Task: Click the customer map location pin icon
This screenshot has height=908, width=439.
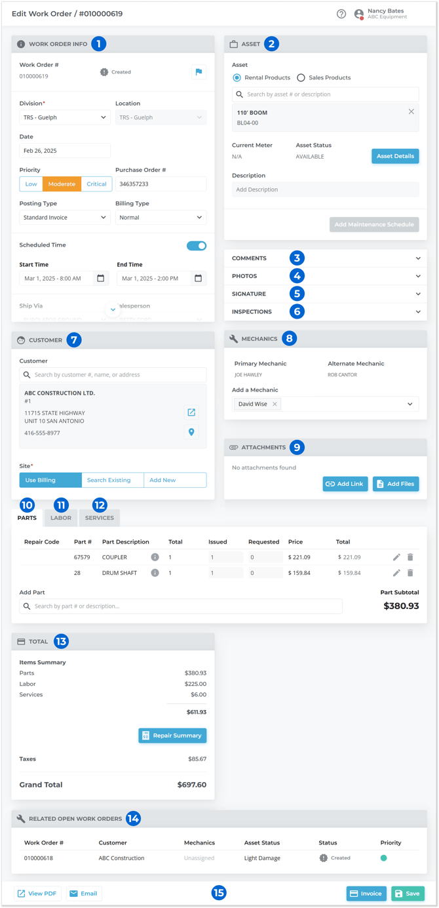Action: [191, 432]
